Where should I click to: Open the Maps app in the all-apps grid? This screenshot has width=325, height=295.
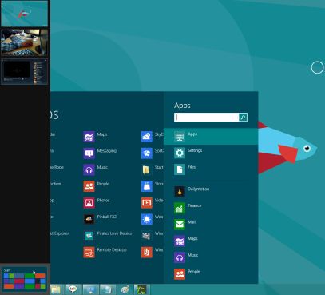tap(89, 137)
